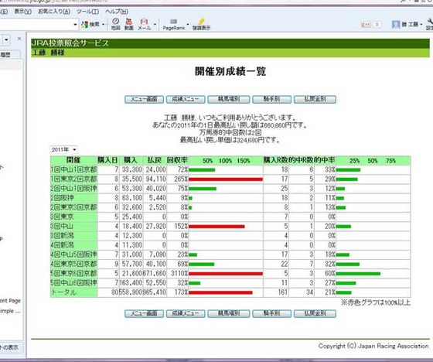Select the 3回東京 row label

73,217
